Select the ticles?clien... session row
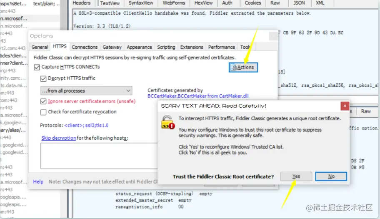The height and width of the screenshot is (219, 380). coord(14,55)
